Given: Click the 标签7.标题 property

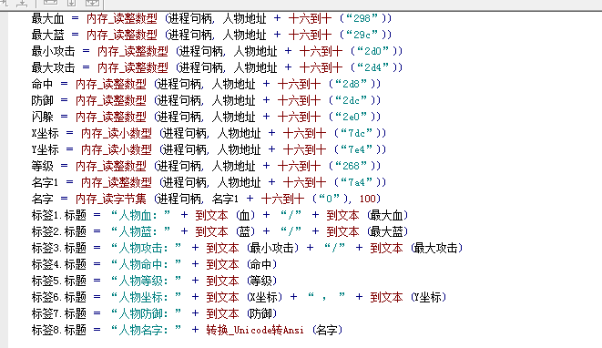Looking at the screenshot, I should (58, 313).
